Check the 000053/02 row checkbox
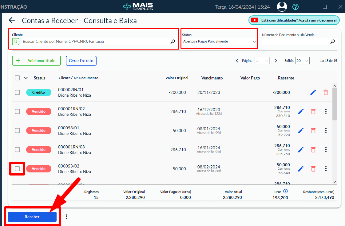Screen dimensions: 345x226 coord(17,169)
